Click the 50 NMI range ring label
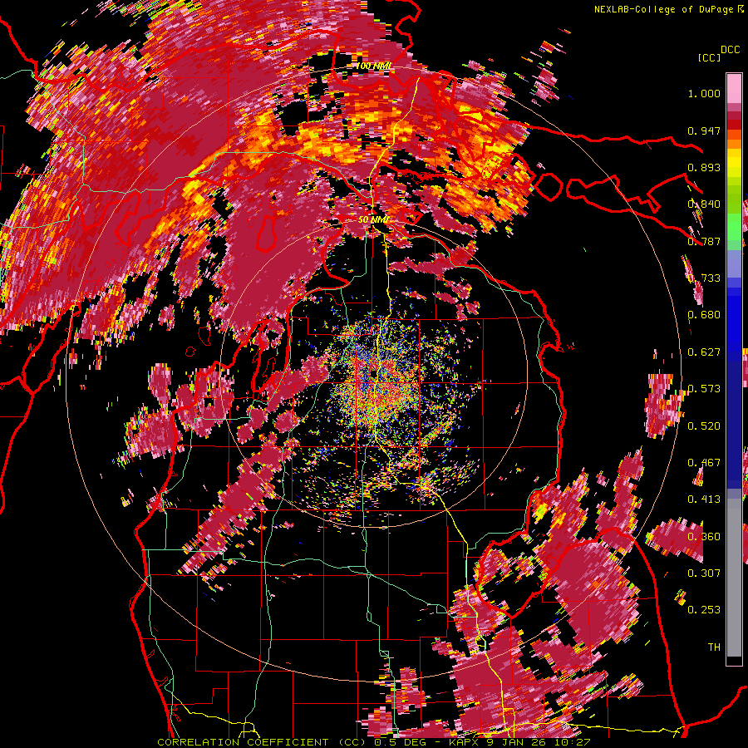 (373, 220)
